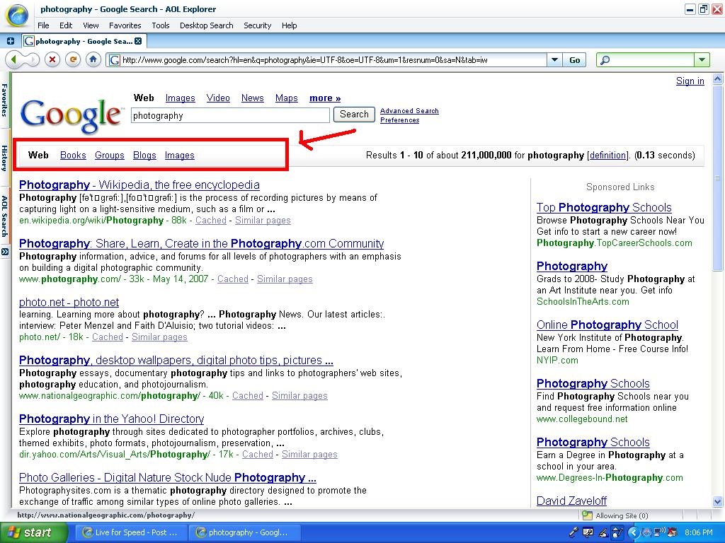Click page scrollbar up arrow
725x543 pixels.
(717, 79)
